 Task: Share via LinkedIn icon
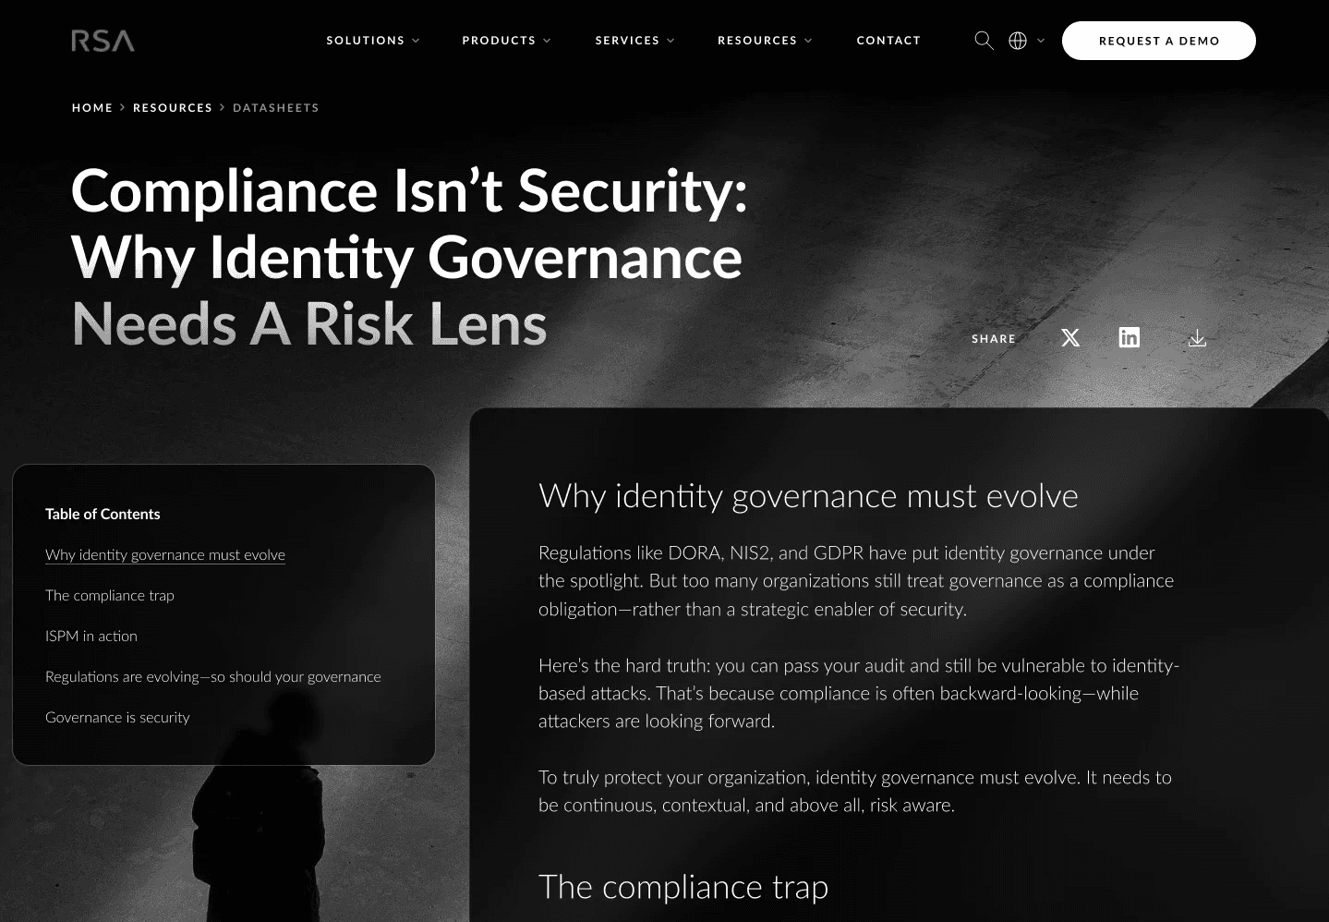click(x=1130, y=338)
